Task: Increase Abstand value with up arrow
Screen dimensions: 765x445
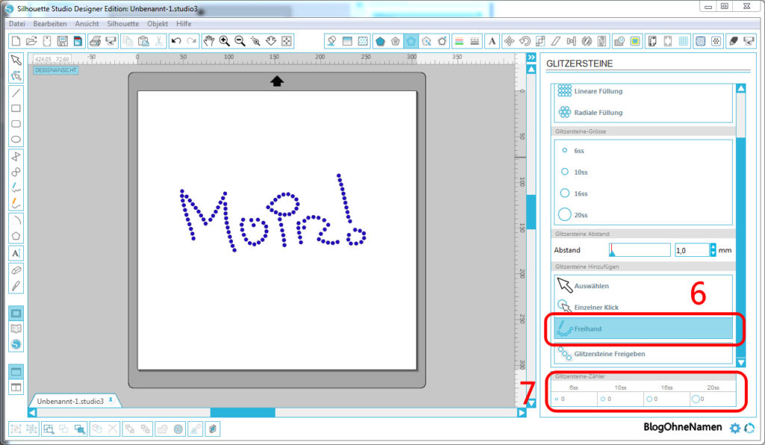Action: click(713, 246)
